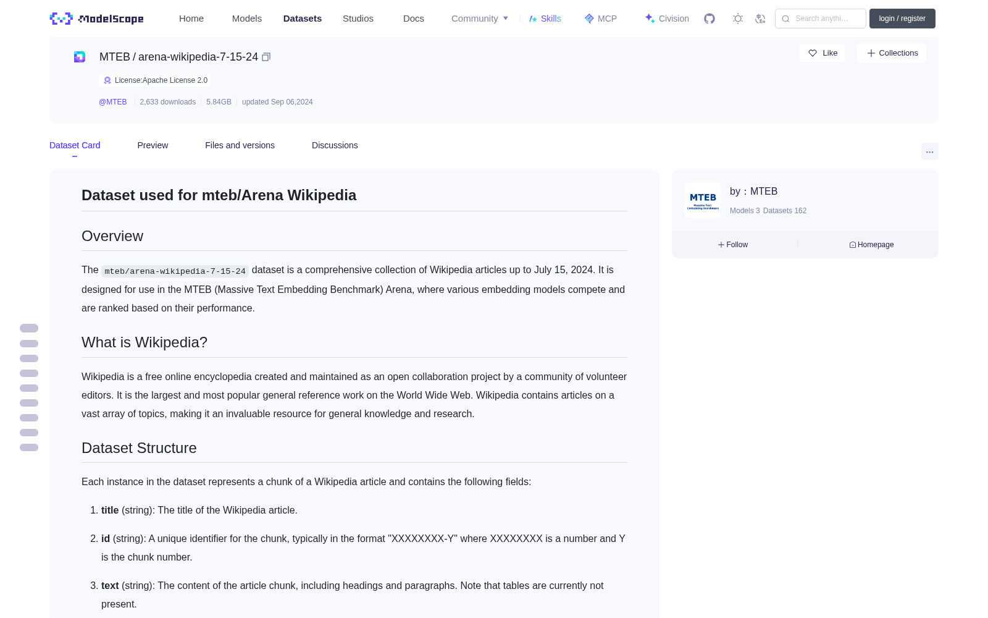Click the @MTEB owner link

click(112, 102)
